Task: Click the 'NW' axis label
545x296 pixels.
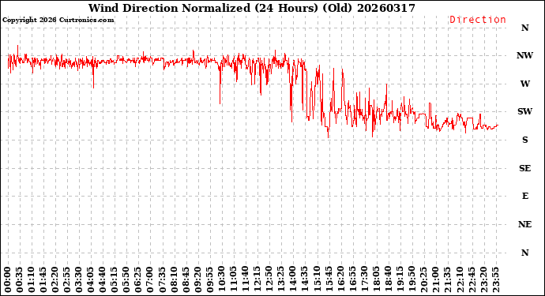Action: (524, 55)
